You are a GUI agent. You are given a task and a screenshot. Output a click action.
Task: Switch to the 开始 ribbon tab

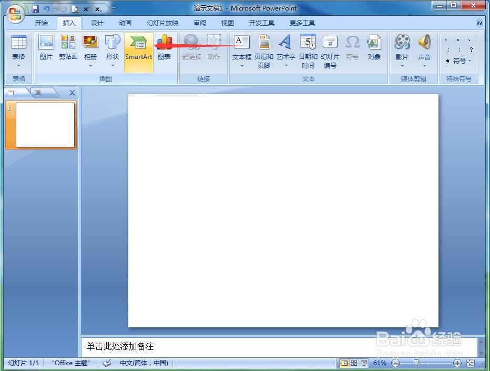[42, 23]
